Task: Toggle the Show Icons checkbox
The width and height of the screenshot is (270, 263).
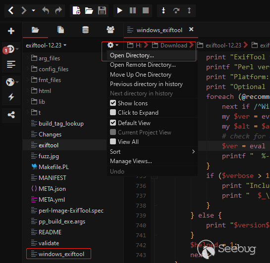Action: pyautogui.click(x=113, y=103)
